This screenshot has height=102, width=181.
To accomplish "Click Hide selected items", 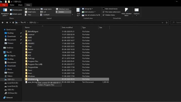I will [x=126, y=12].
